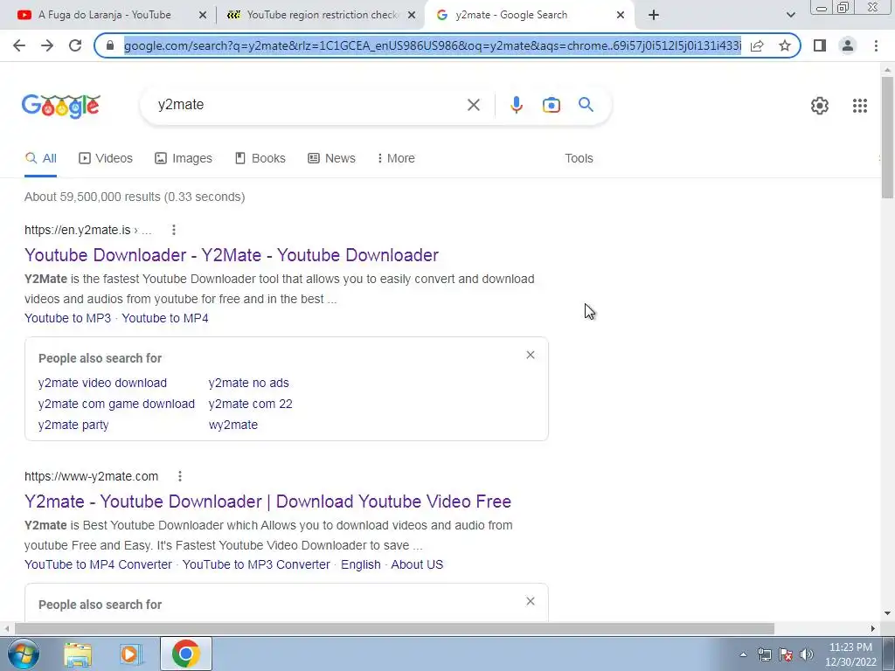Search for wy2mate

tap(232, 425)
